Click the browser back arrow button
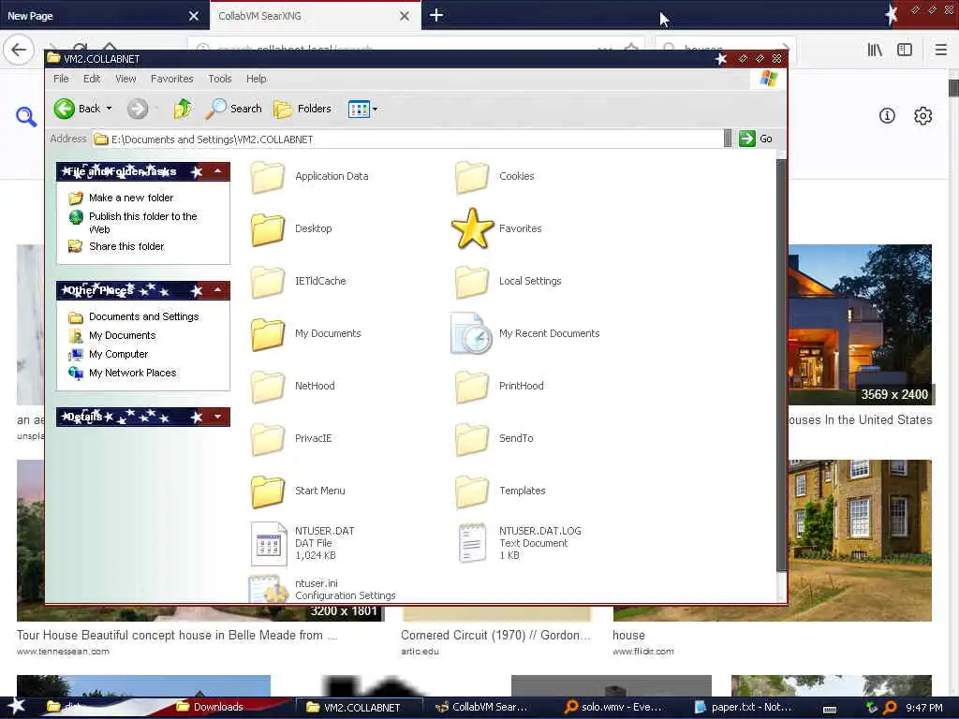 (19, 50)
